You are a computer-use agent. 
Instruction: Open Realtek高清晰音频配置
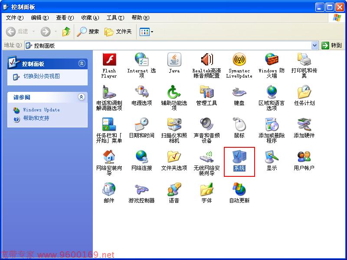click(x=207, y=65)
